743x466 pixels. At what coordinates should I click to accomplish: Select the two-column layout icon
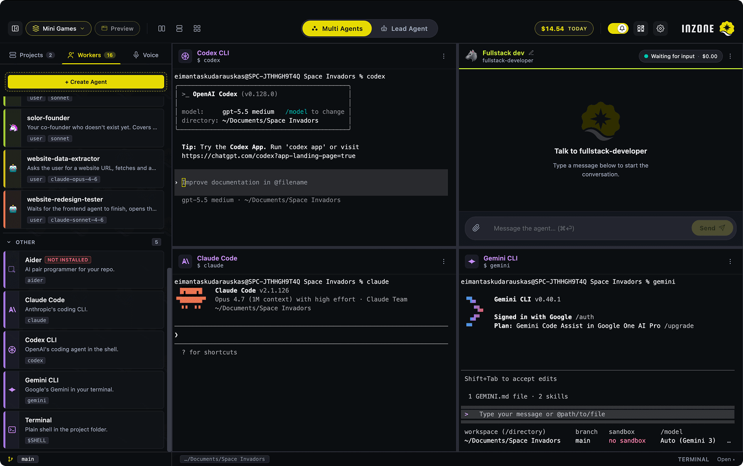162,28
